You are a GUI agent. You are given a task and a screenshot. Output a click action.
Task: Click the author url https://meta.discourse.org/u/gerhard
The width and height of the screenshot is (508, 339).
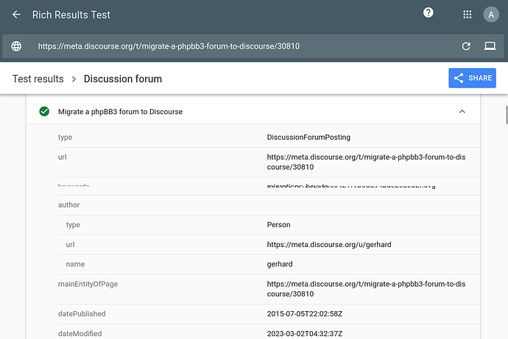coord(329,245)
